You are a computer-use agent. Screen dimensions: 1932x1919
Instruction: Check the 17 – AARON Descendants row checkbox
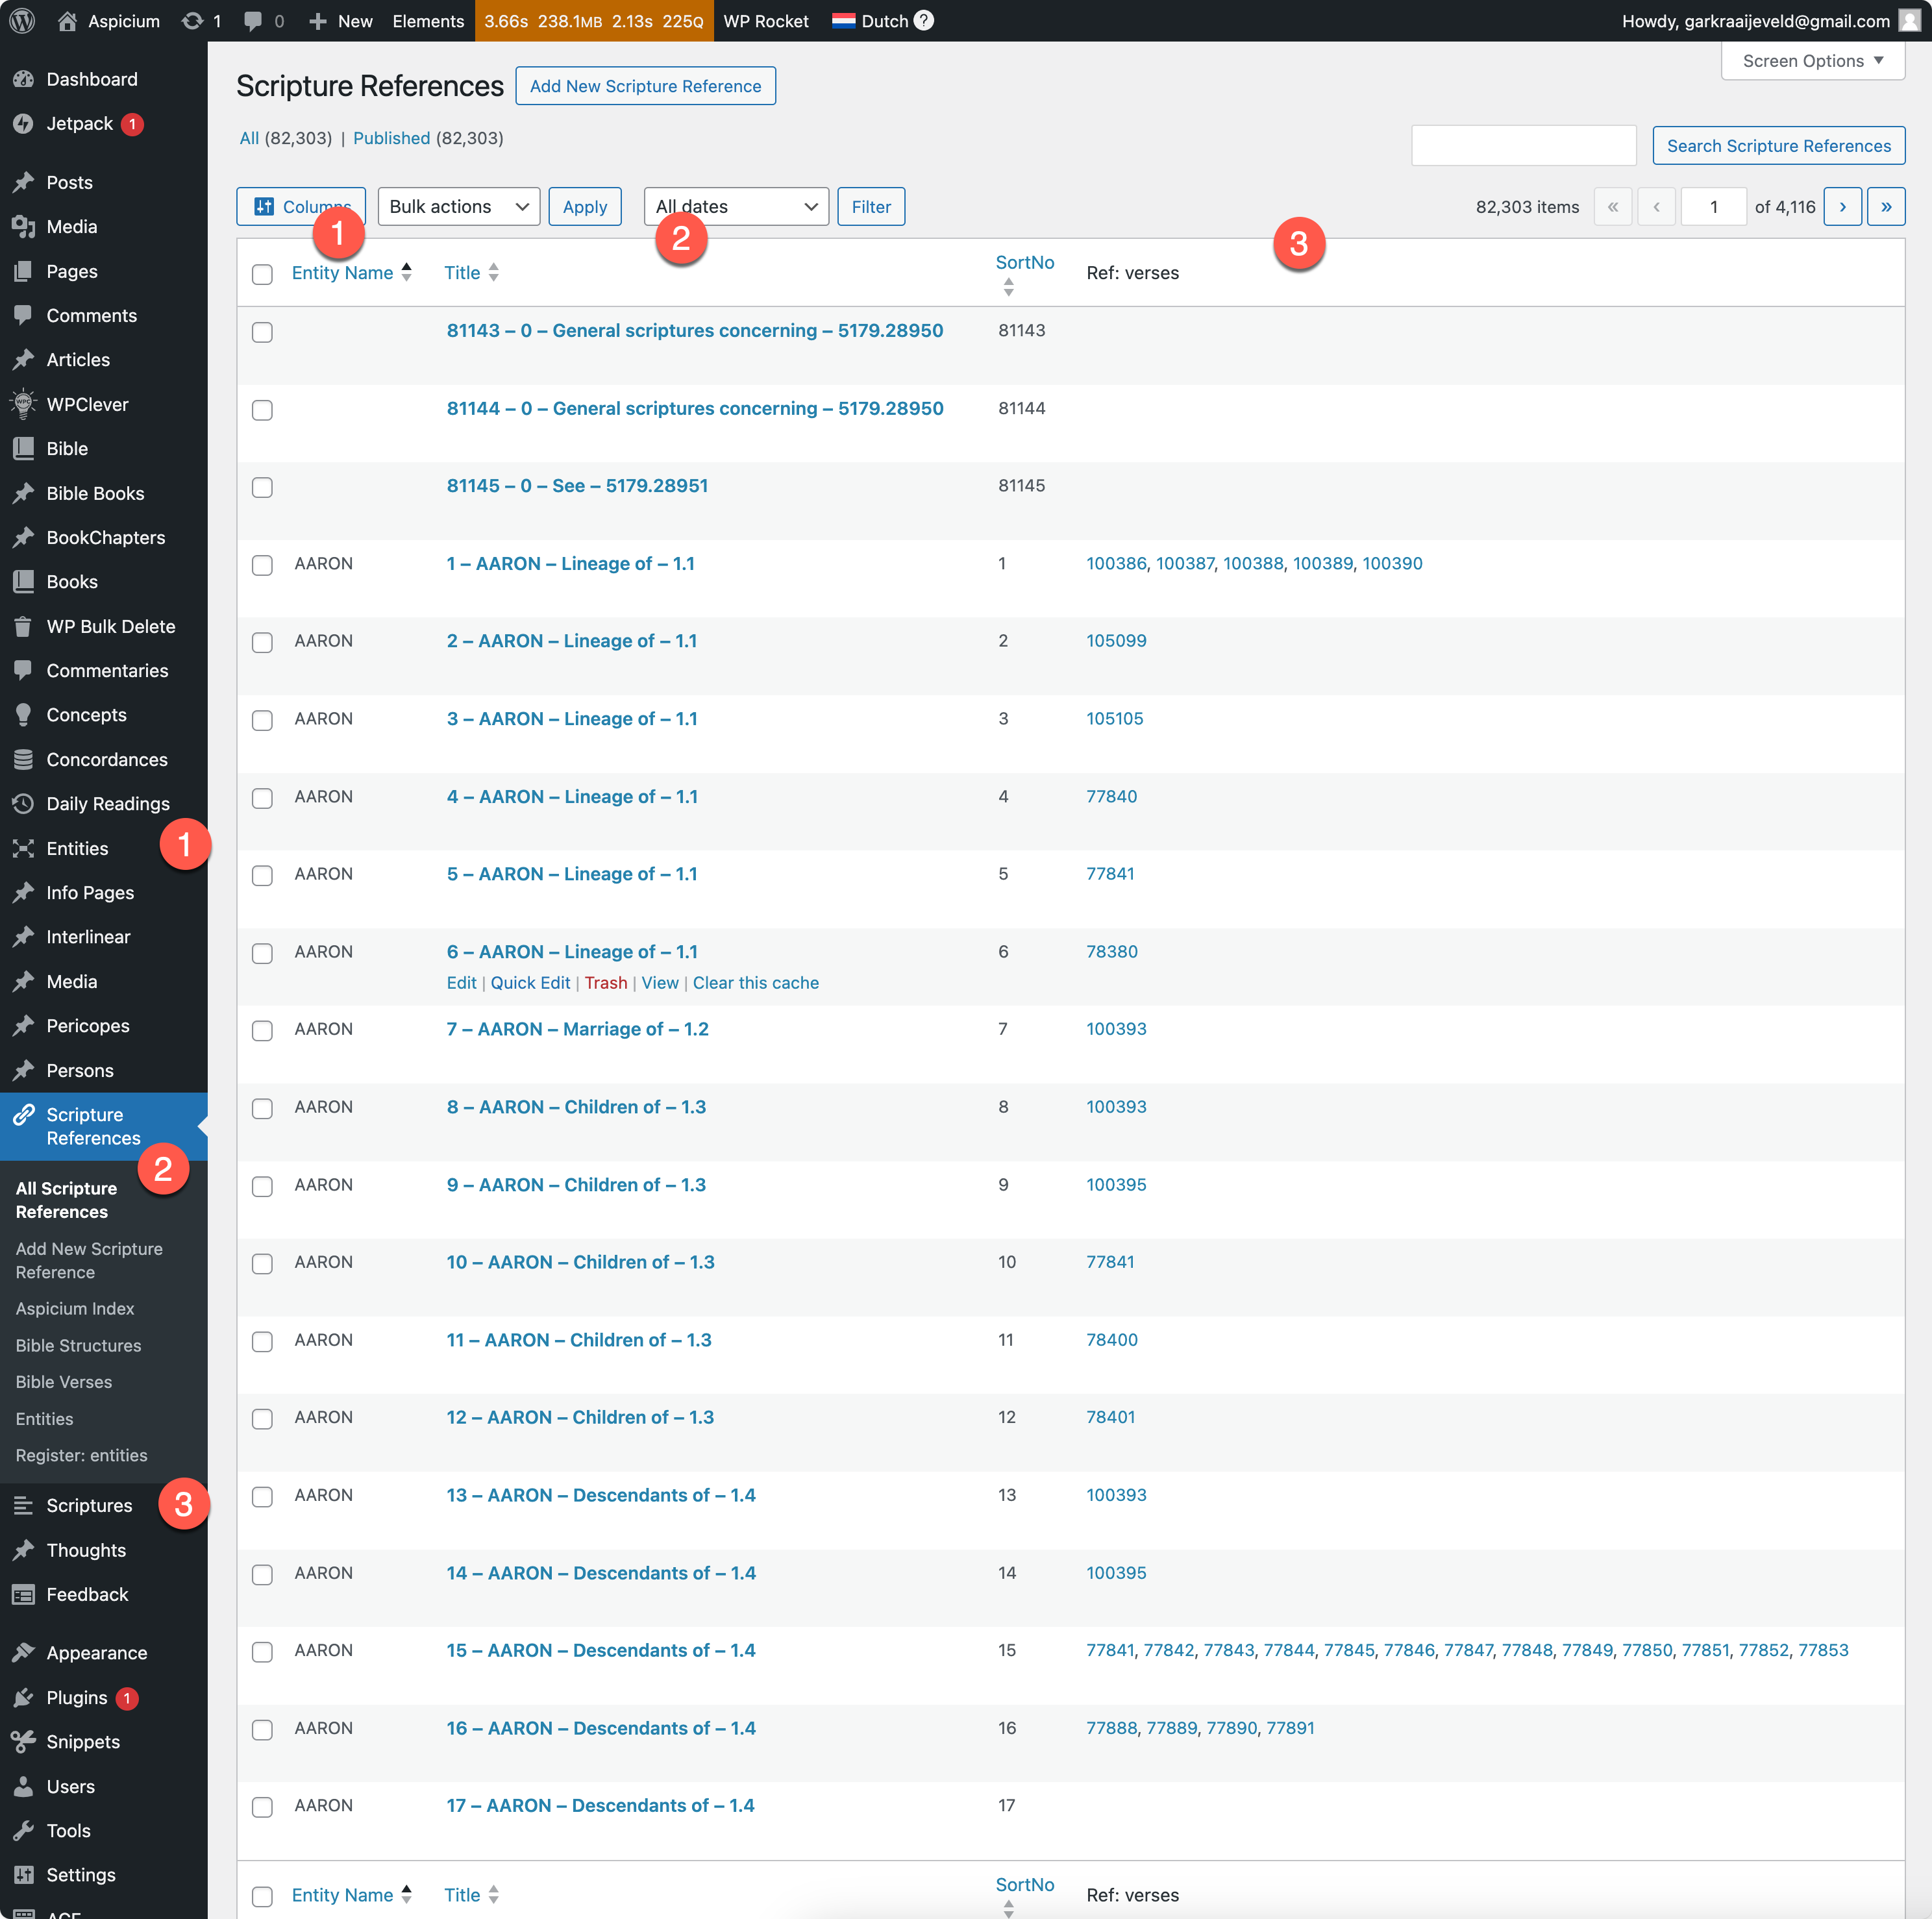[x=262, y=1807]
